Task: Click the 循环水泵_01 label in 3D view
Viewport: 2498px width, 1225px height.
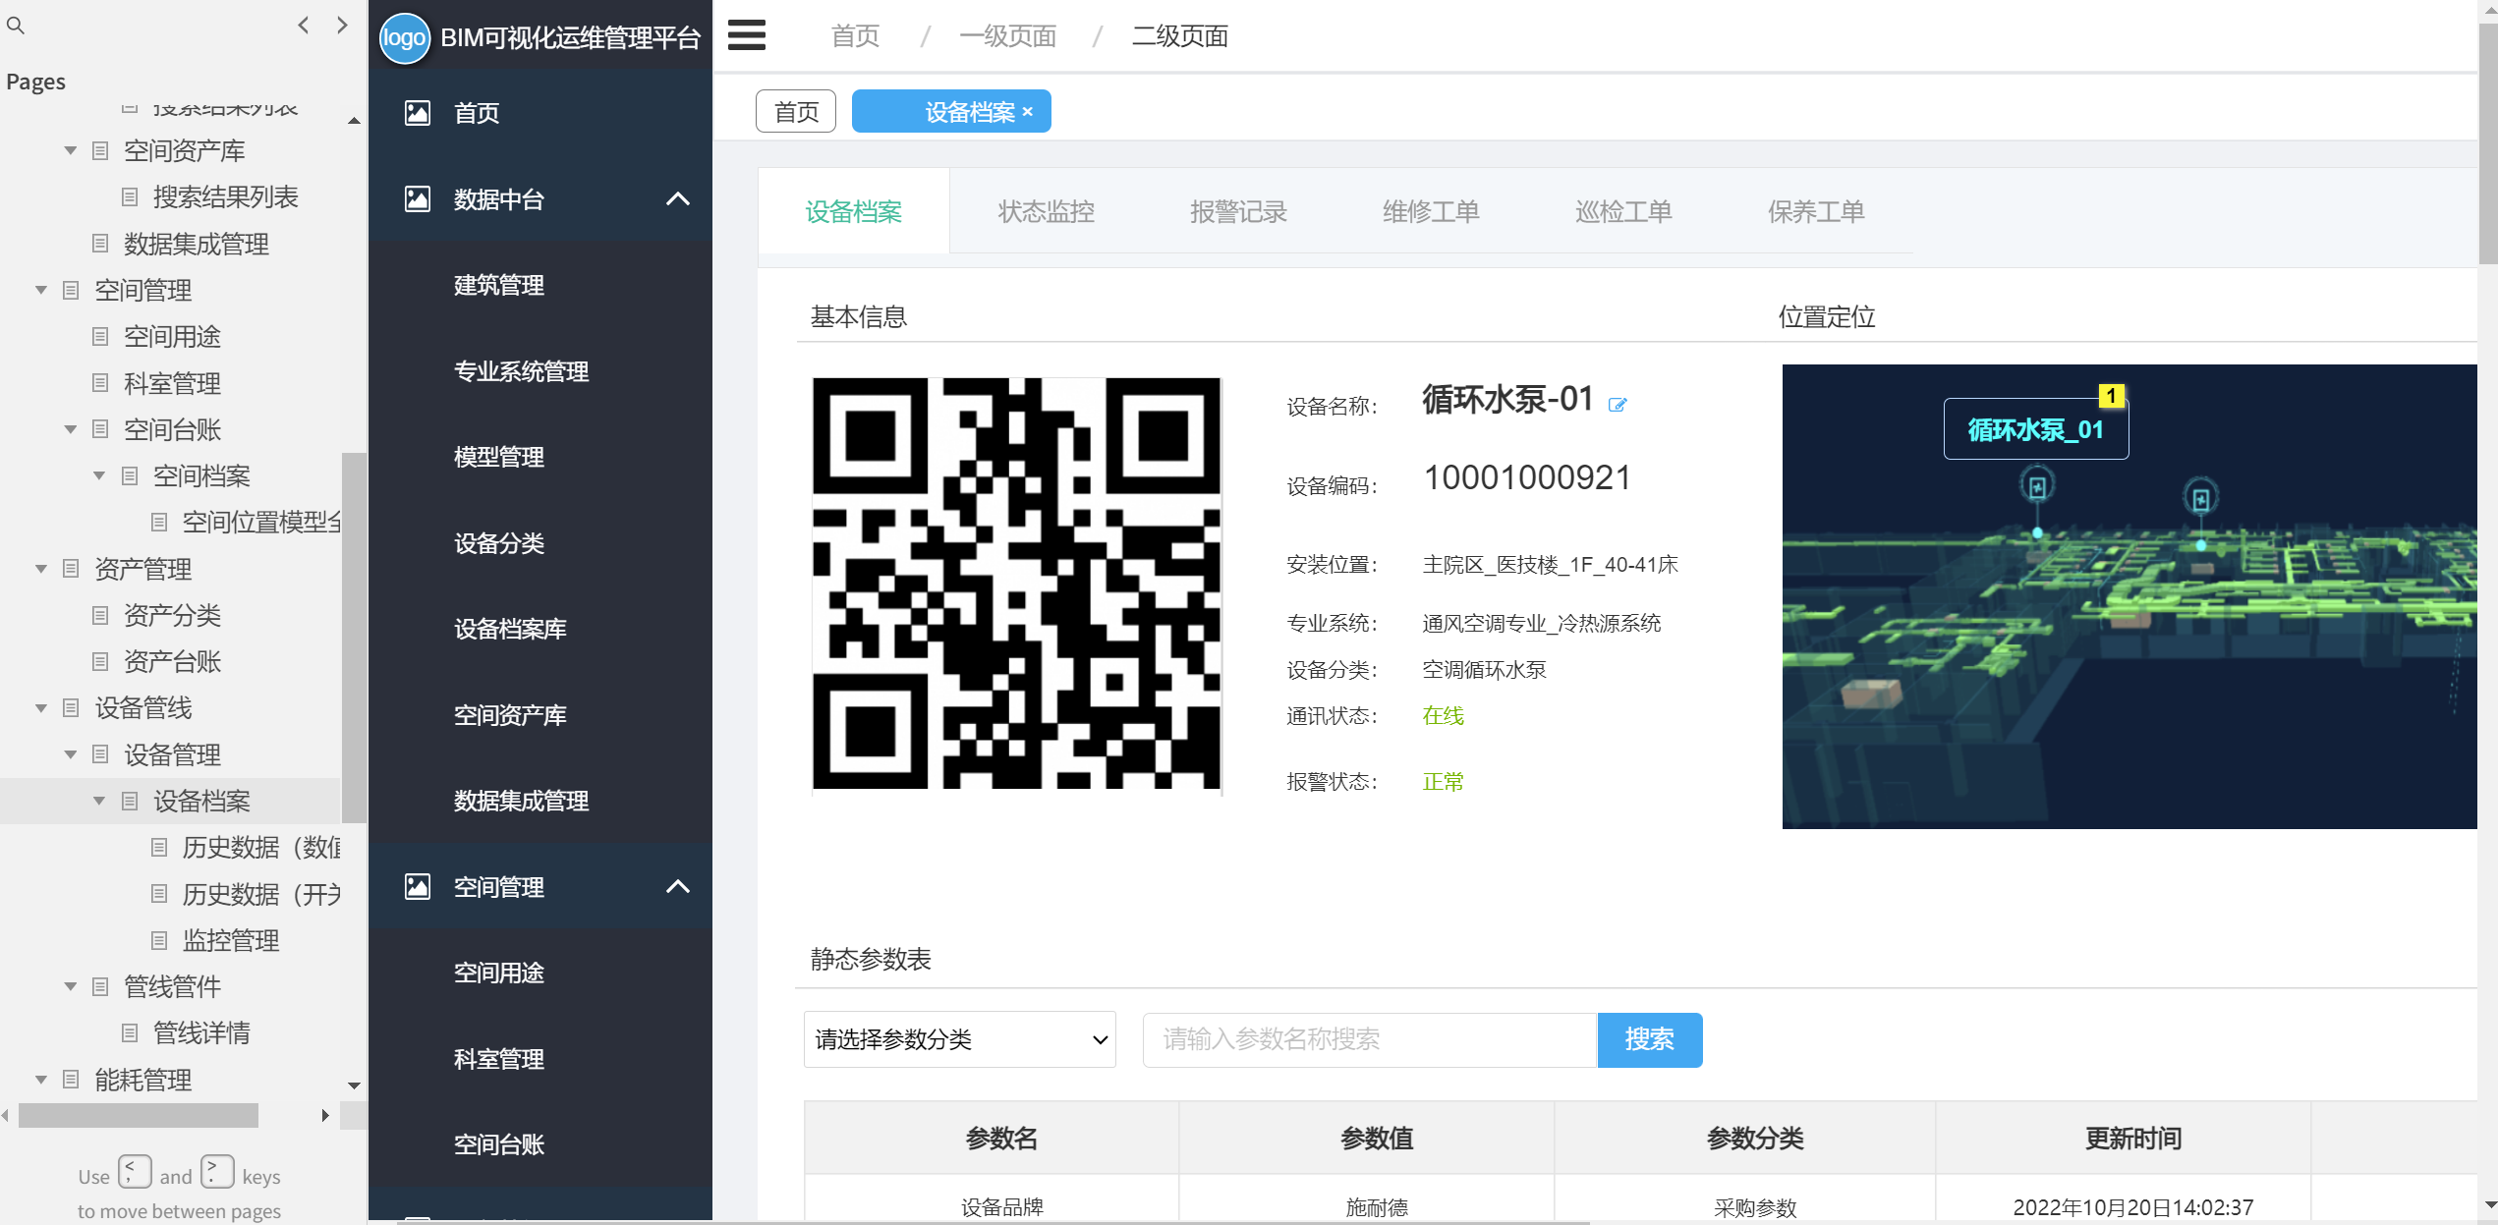Action: coord(2036,429)
